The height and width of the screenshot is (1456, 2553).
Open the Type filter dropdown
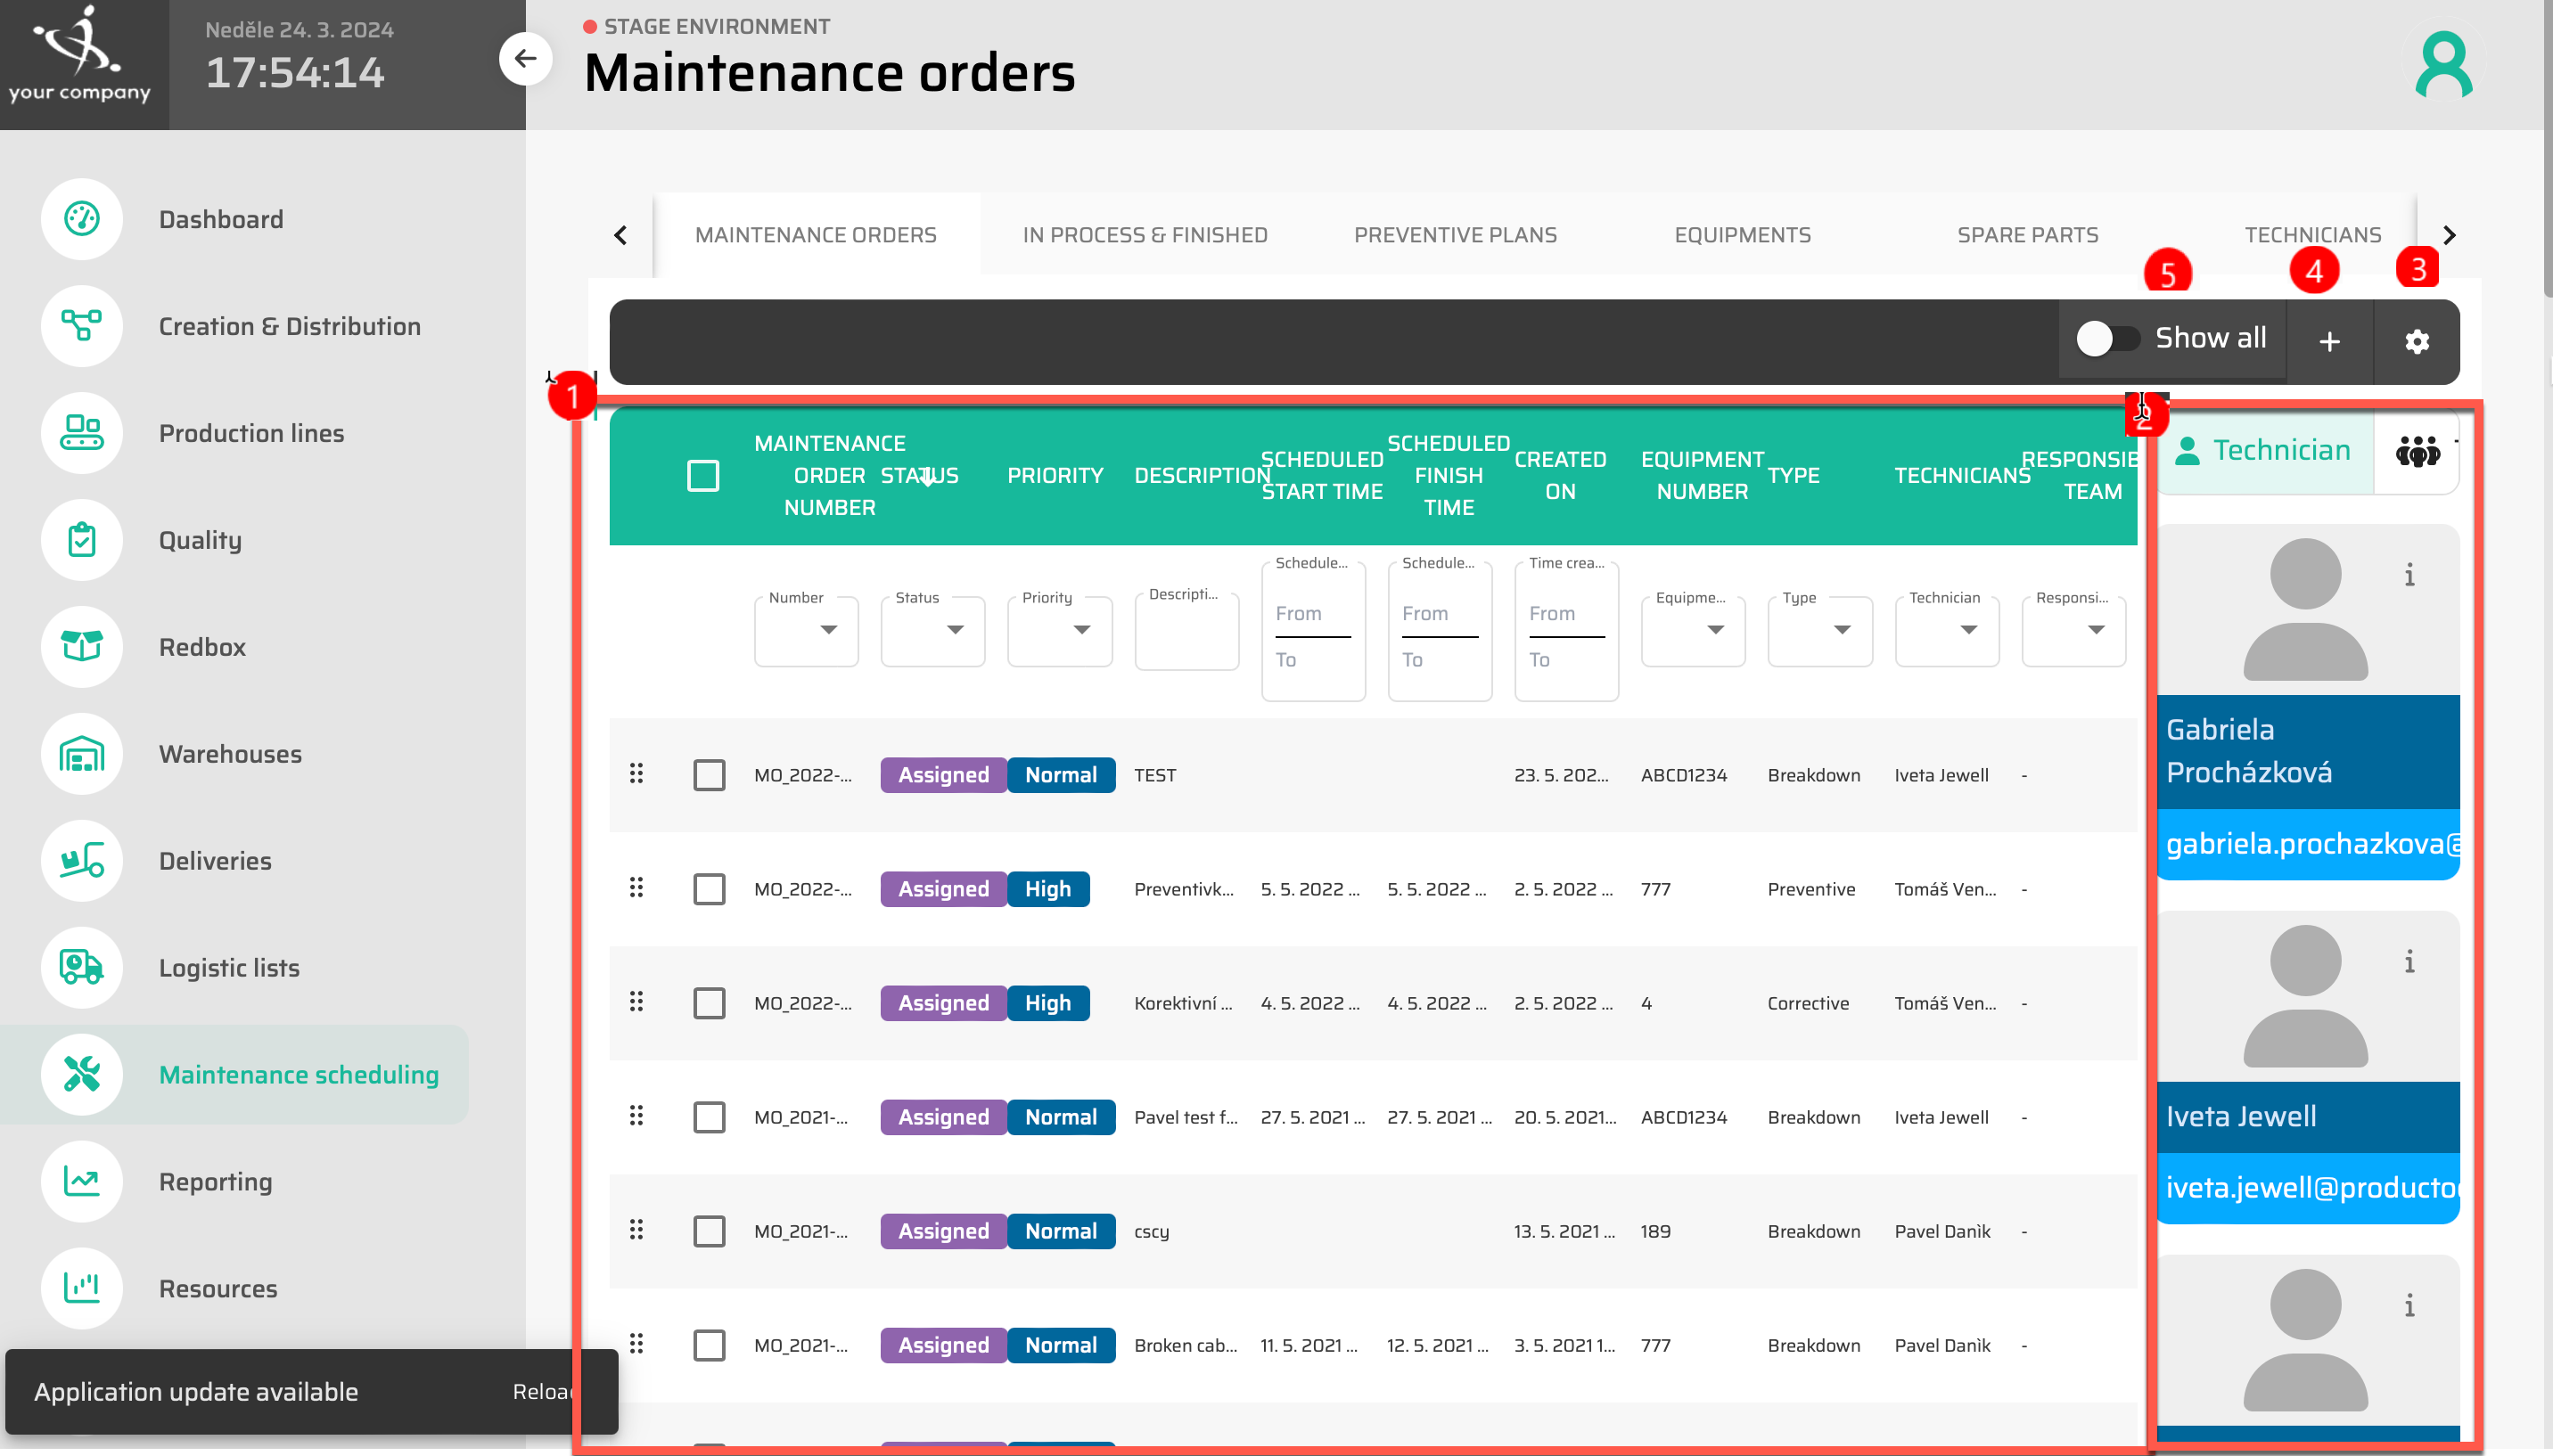(1819, 630)
